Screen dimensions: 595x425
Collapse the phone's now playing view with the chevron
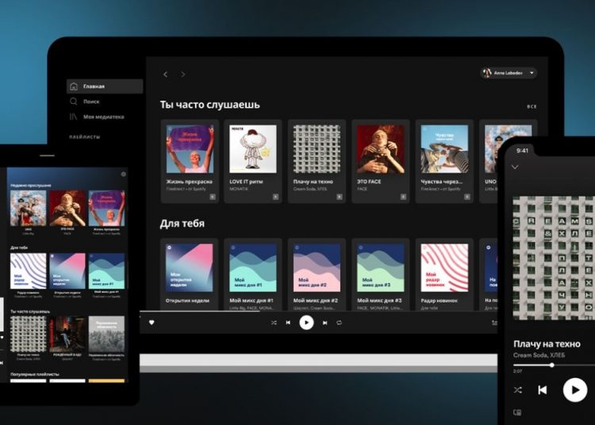coord(515,167)
